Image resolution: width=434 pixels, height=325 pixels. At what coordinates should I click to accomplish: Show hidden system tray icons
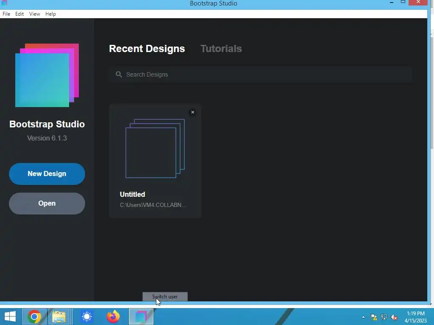coord(363,317)
